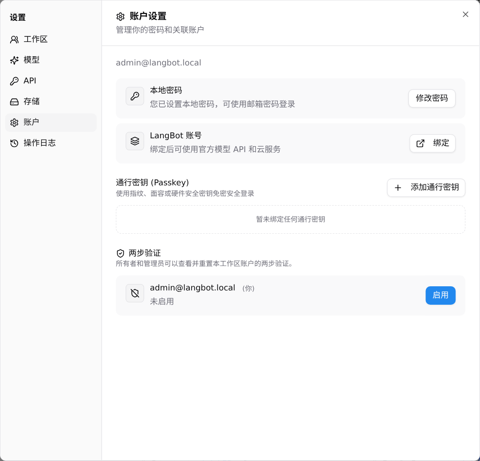Viewport: 480px width, 461px height.
Task: Click the 两步验证 heading text
Action: 144,253
